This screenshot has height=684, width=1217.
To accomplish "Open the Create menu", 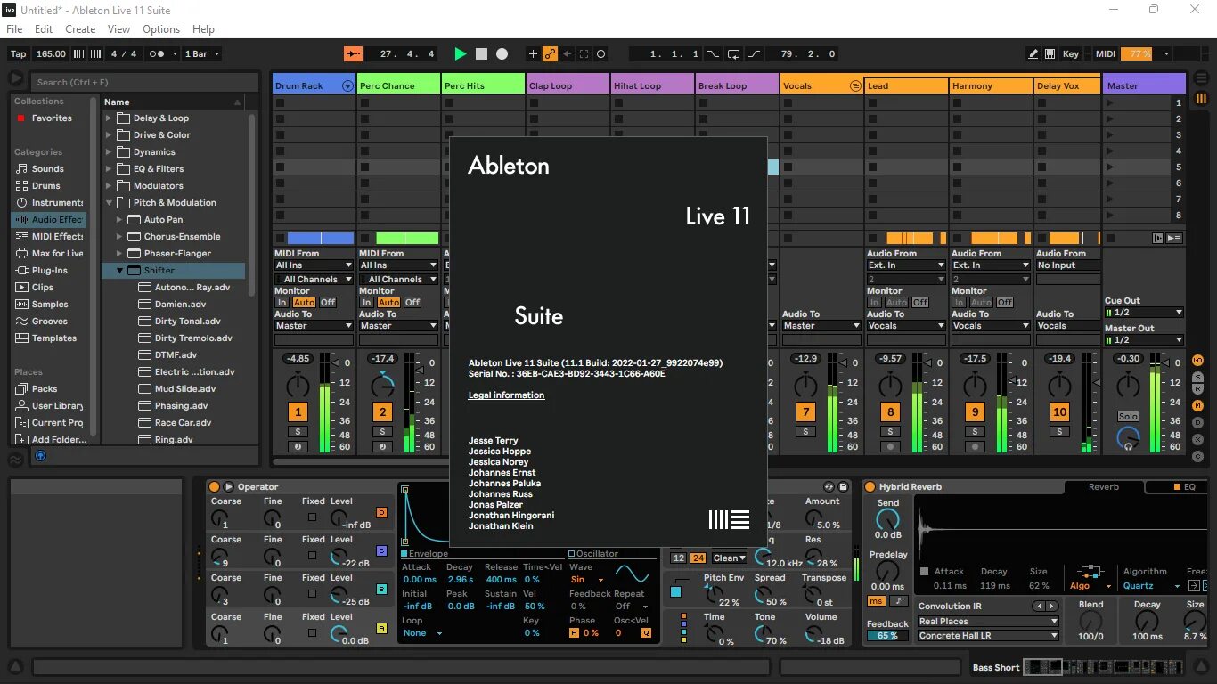I will point(80,29).
